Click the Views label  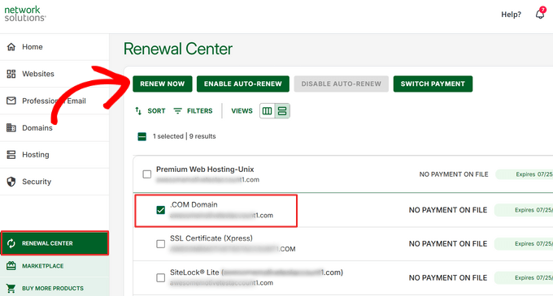point(242,111)
